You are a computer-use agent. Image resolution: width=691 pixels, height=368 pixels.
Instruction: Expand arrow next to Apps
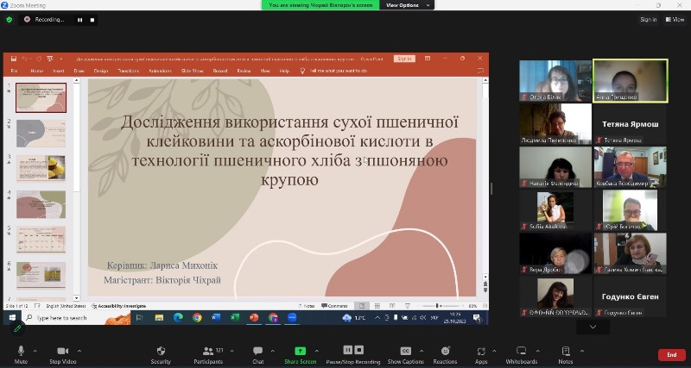point(494,351)
